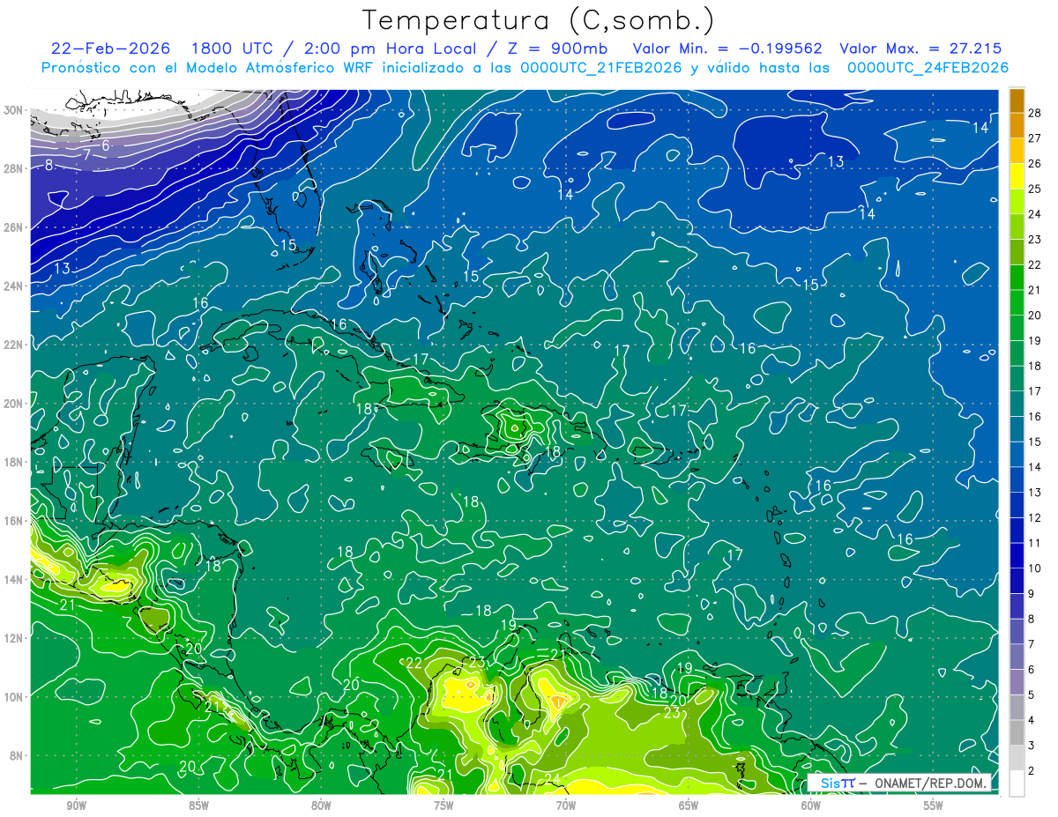1058x817 pixels.
Task: Click the 85W longitude axis label
Action: (198, 806)
